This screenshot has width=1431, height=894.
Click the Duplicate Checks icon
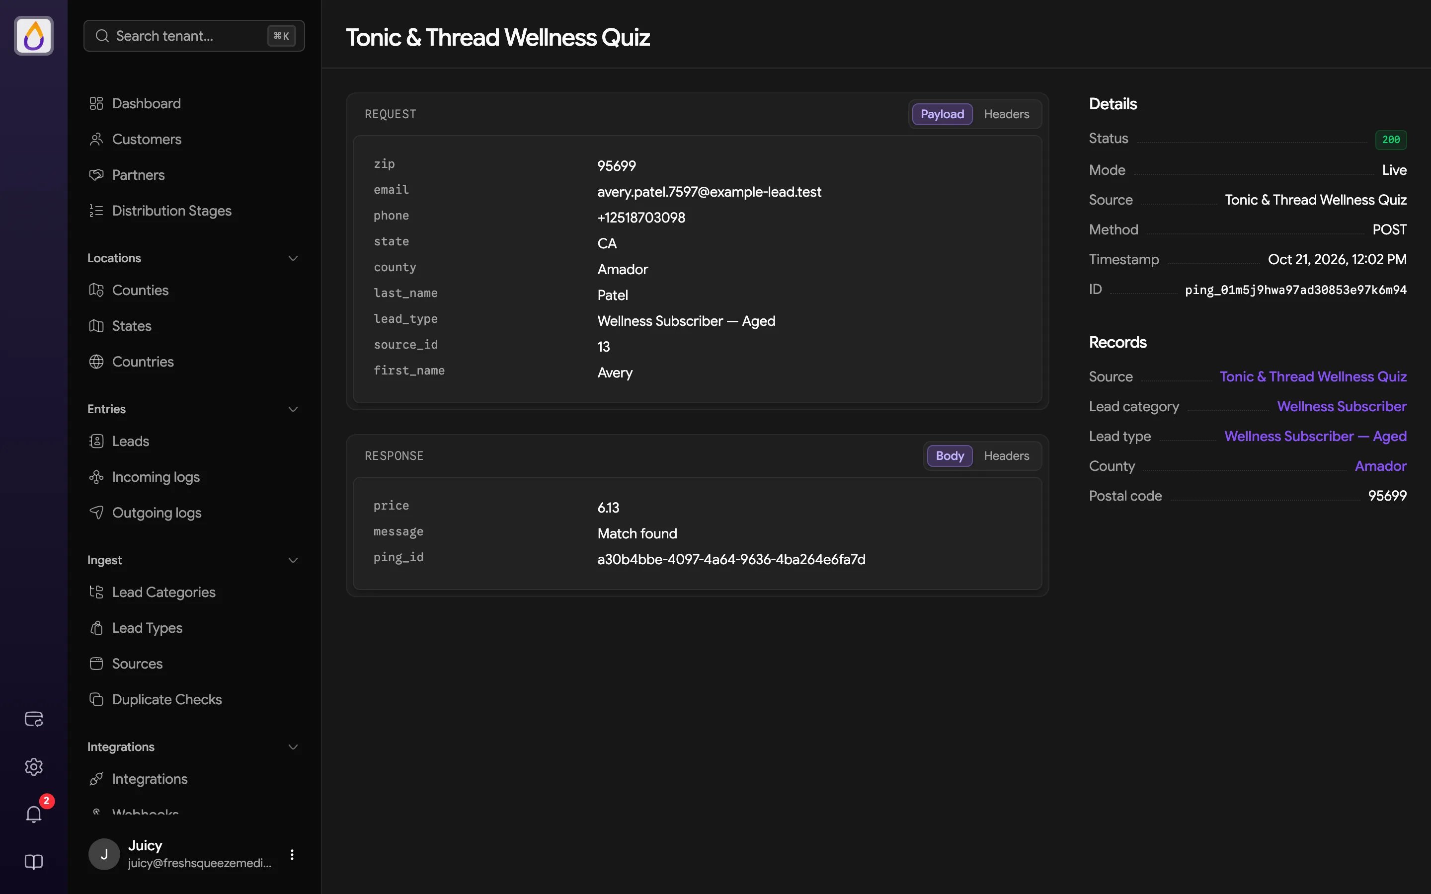96,699
